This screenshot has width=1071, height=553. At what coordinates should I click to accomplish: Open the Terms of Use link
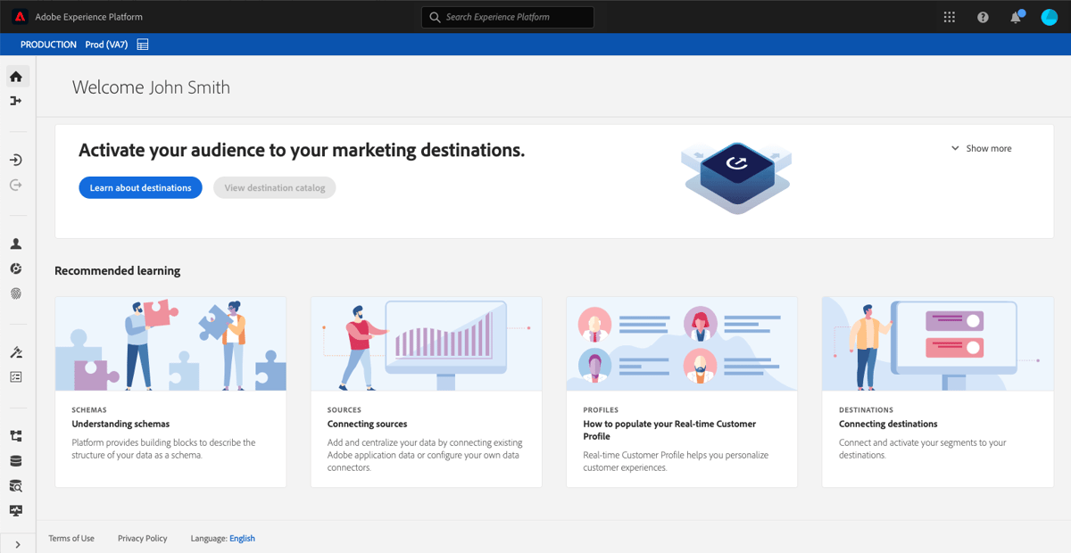(71, 538)
